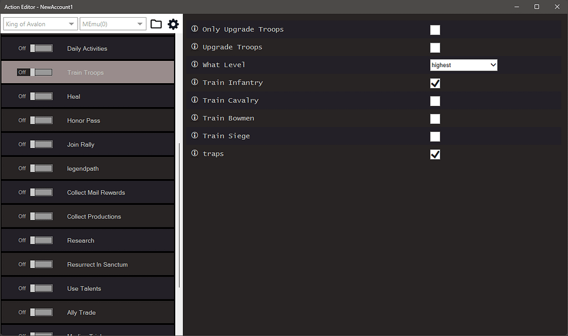Enable the Train Cavalry checkbox
The width and height of the screenshot is (568, 336).
tap(435, 101)
